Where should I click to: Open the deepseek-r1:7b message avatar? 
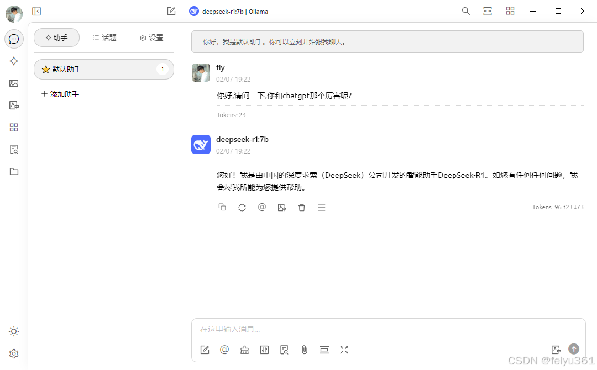tap(201, 145)
